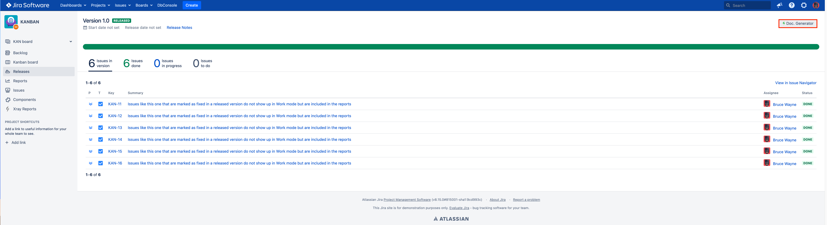Open the Dashboards dropdown menu
This screenshot has width=827, height=225.
73,5
